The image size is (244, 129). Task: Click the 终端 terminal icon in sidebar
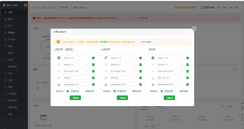(6, 87)
